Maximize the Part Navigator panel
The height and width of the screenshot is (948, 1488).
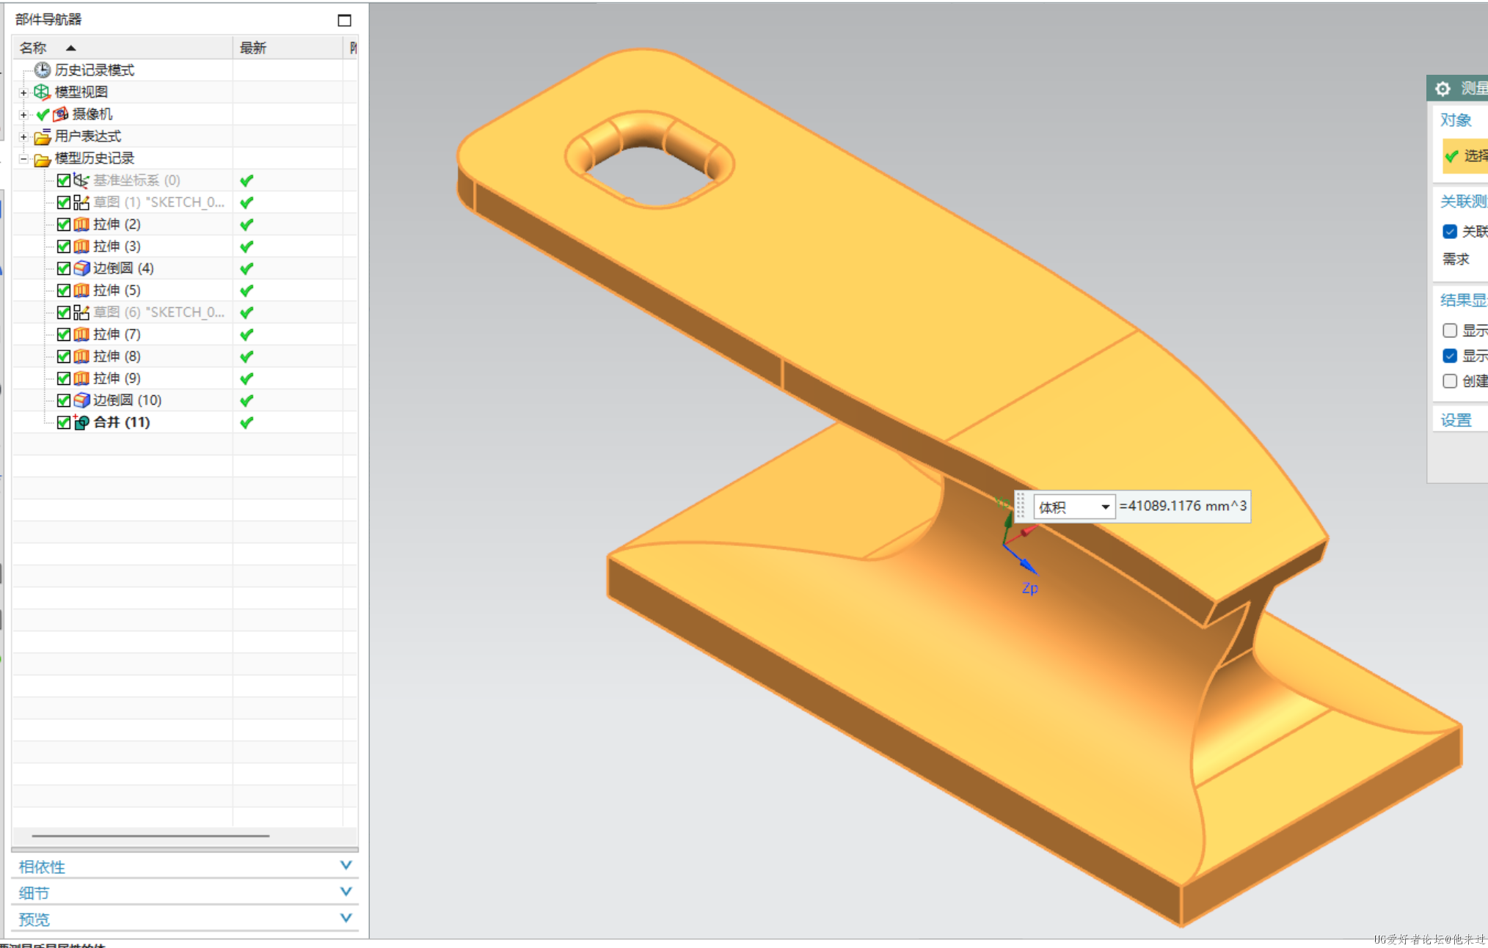tap(344, 20)
